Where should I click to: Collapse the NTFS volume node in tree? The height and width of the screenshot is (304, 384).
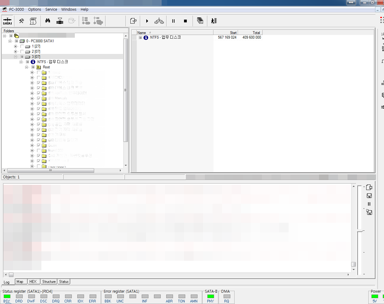pyautogui.click(x=21, y=62)
